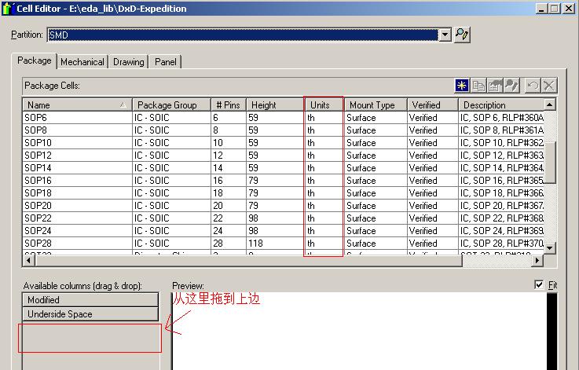The height and width of the screenshot is (370, 579).
Task: Open the partition editor icon beside Partition dropdown
Action: 462,35
